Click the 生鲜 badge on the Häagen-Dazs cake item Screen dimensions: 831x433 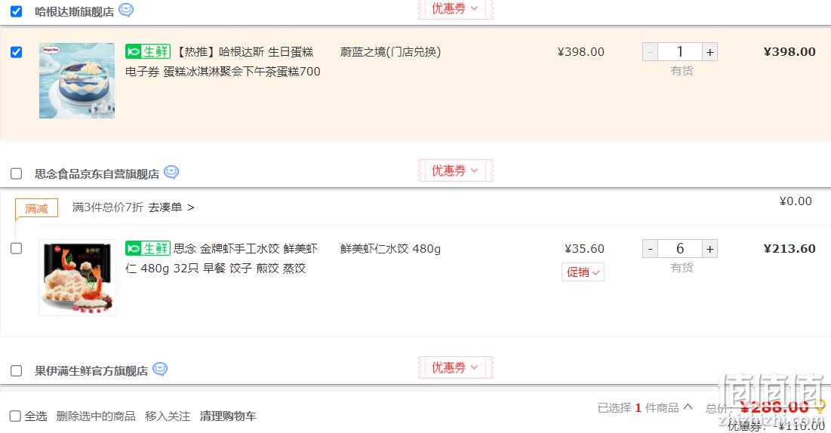click(x=148, y=51)
